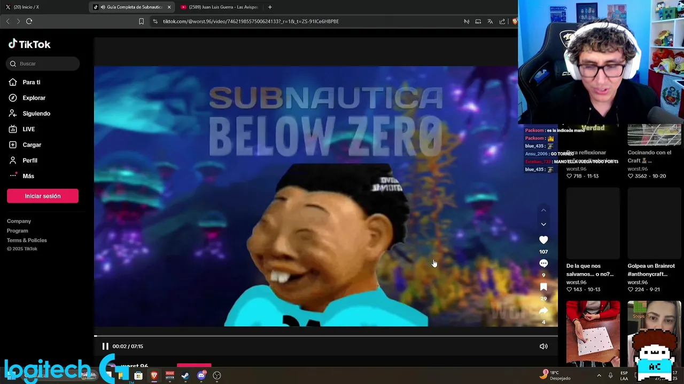This screenshot has height=384, width=684.
Task: Seek on the video progress bar
Action: coord(326,336)
